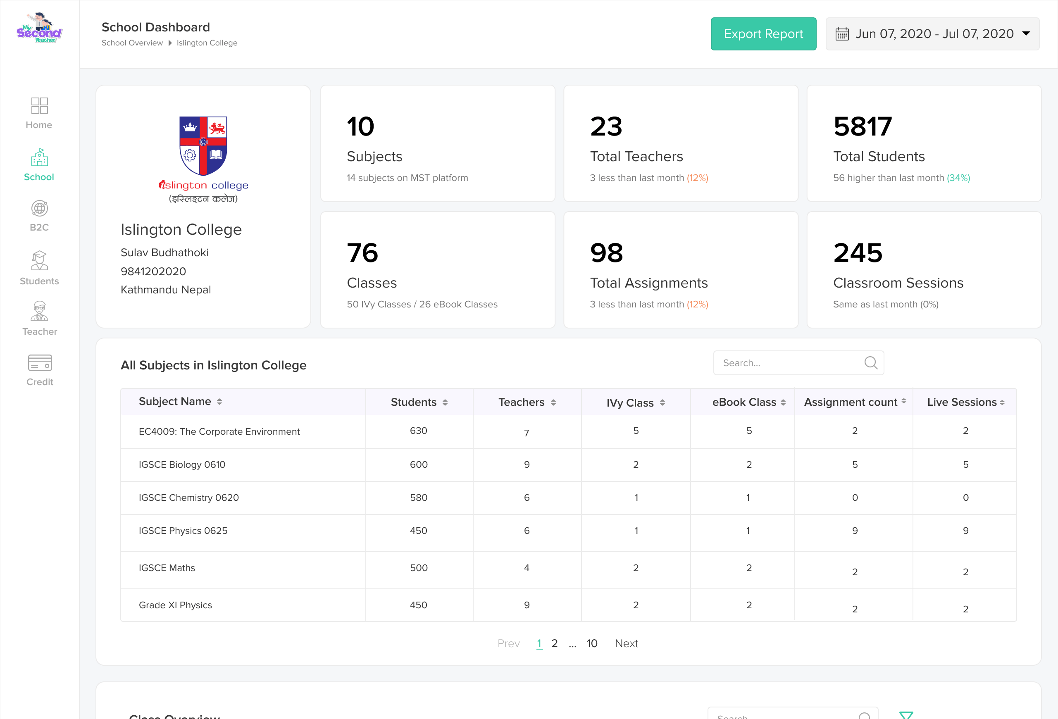Open the School sidebar section
Screen dimensions: 1058x719
point(39,165)
